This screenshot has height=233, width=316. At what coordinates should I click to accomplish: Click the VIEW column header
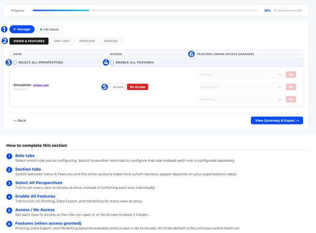tap(17, 54)
